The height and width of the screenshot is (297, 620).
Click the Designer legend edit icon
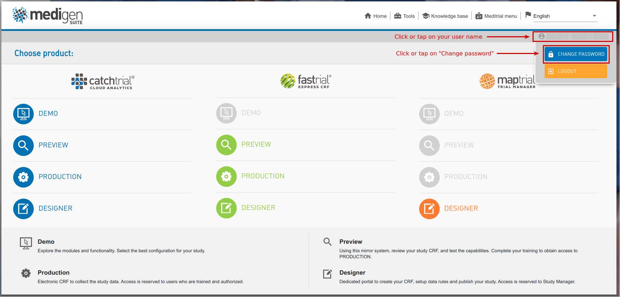click(x=327, y=274)
